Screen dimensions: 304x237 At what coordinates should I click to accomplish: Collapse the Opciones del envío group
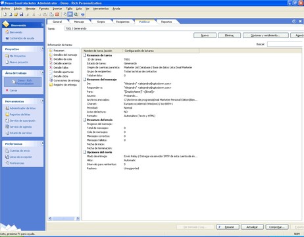point(85,152)
